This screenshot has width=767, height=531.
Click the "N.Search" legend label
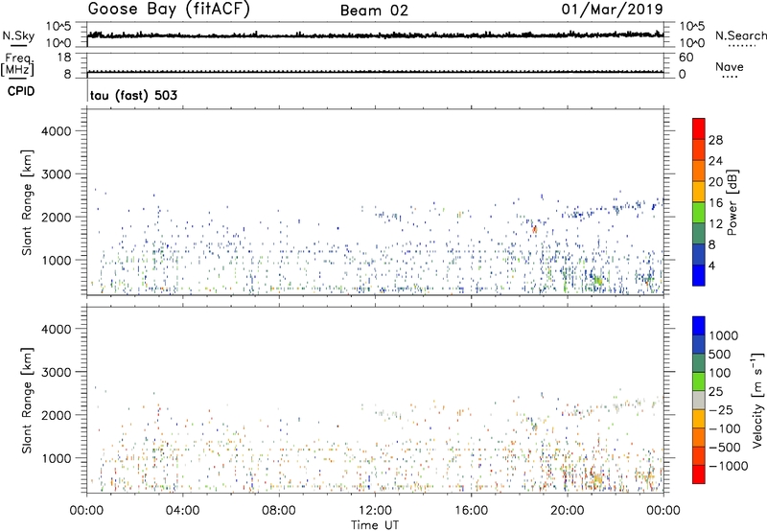[740, 35]
